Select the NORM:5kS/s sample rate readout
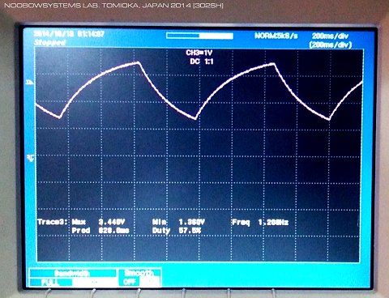This screenshot has height=298, width=389. point(276,36)
